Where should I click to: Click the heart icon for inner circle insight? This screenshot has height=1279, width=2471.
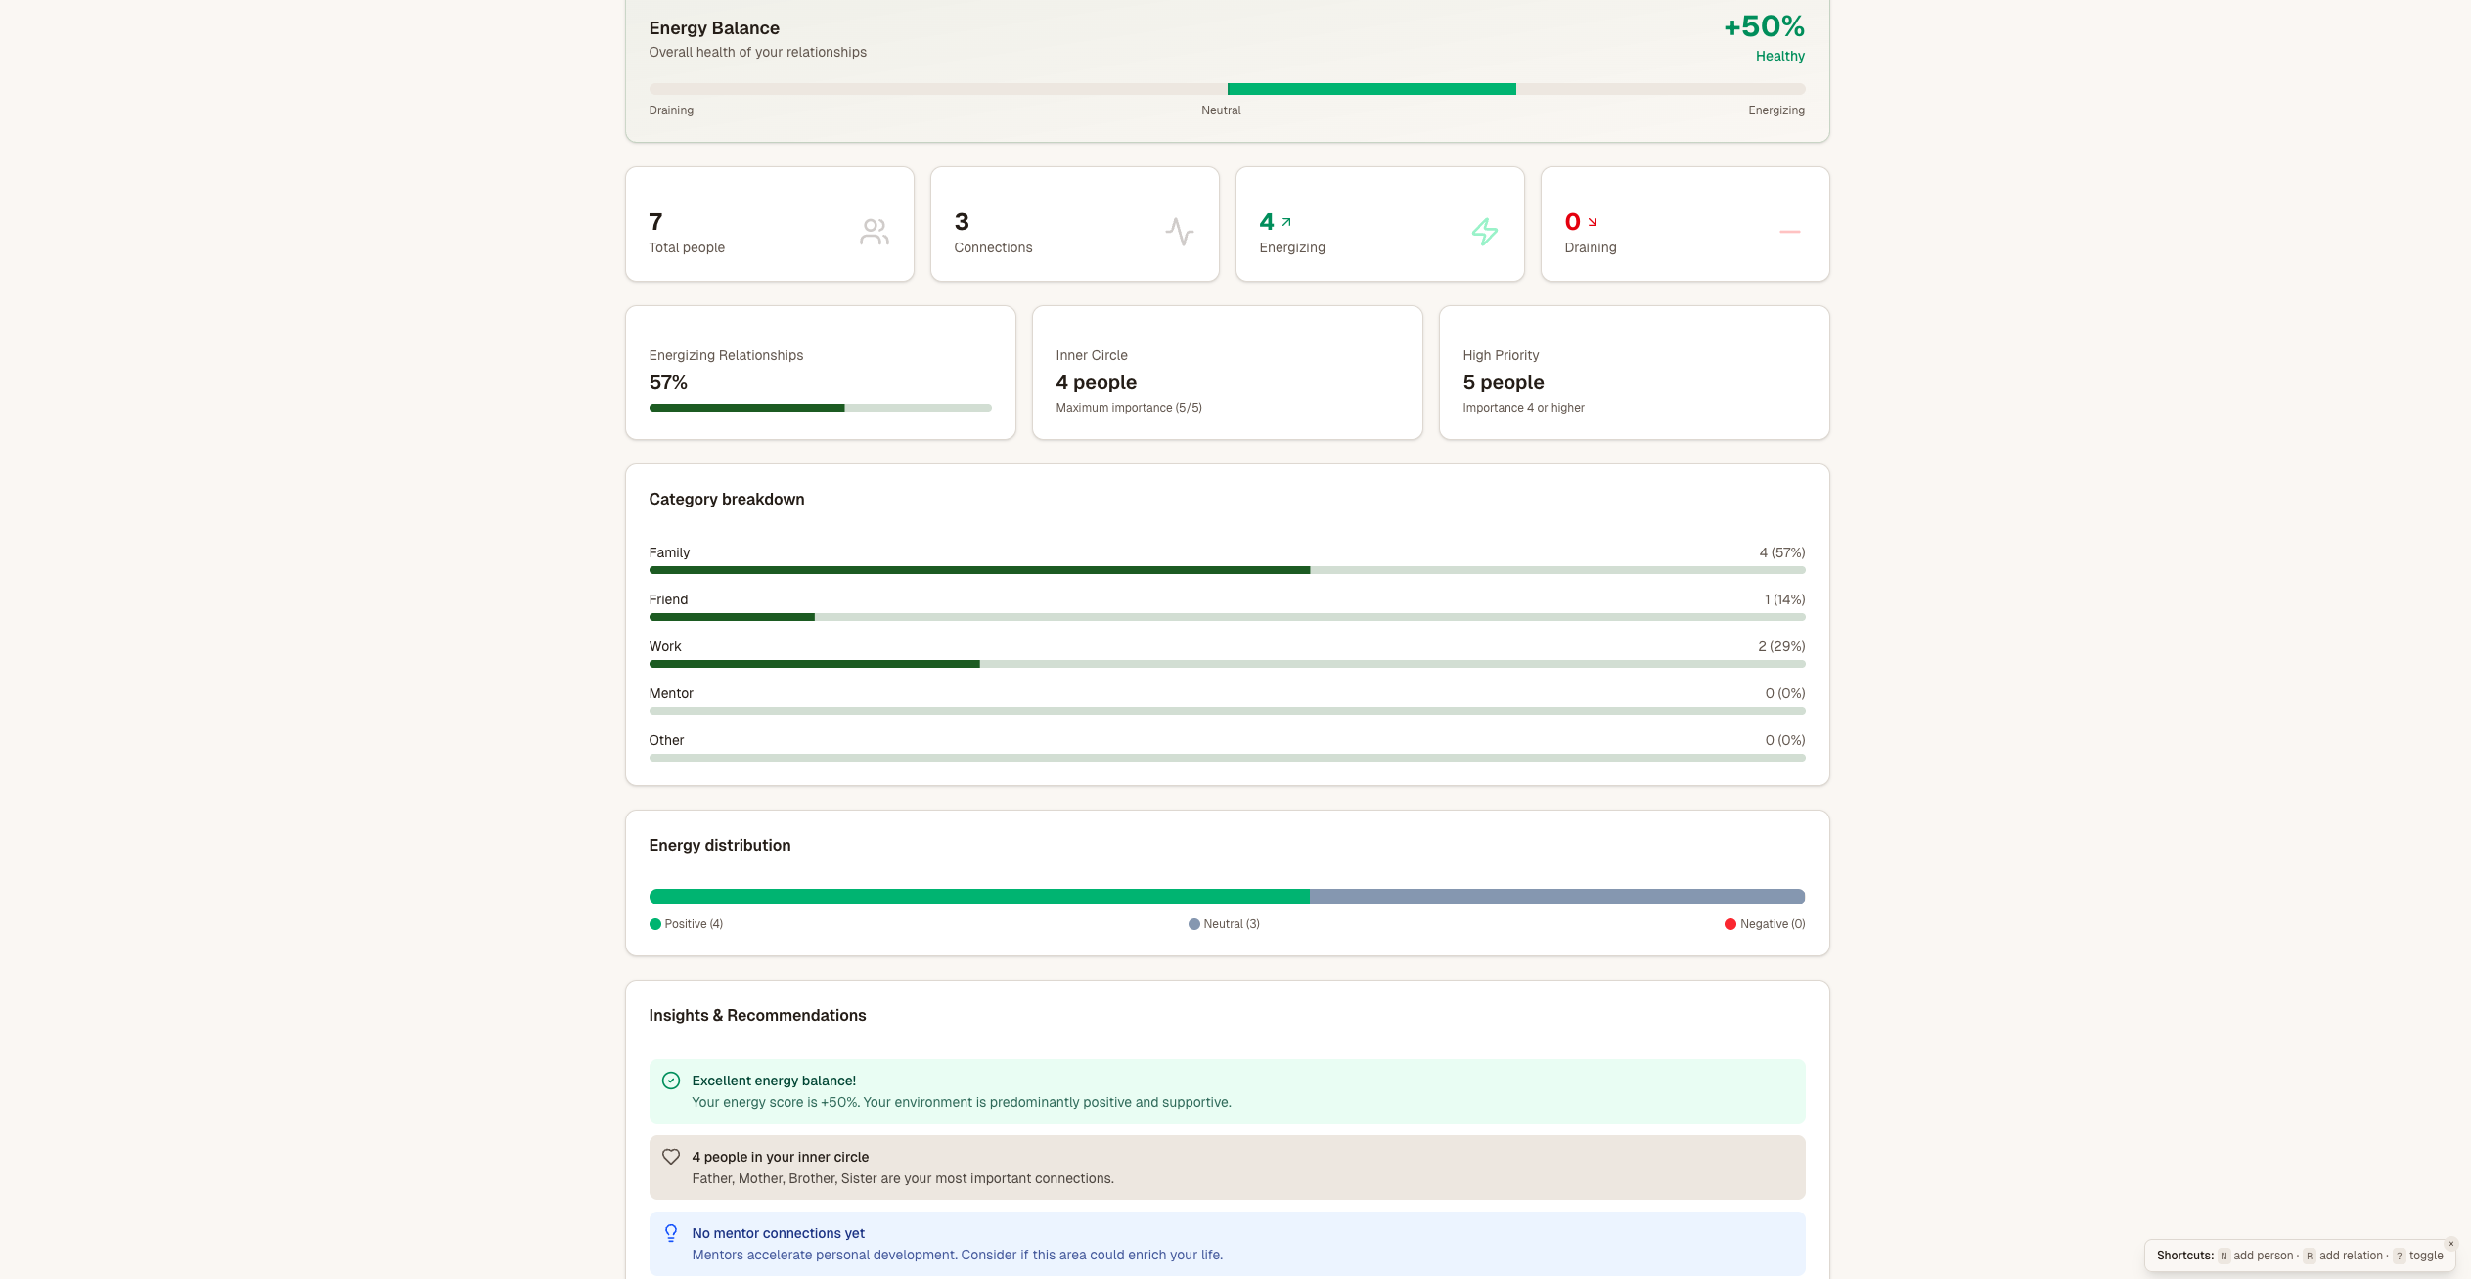[671, 1157]
